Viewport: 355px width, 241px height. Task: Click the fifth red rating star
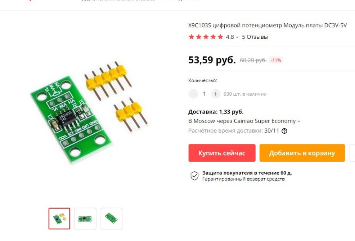point(220,37)
